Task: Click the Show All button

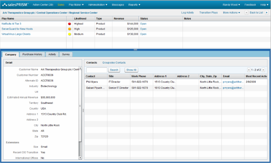Action: 132,70
